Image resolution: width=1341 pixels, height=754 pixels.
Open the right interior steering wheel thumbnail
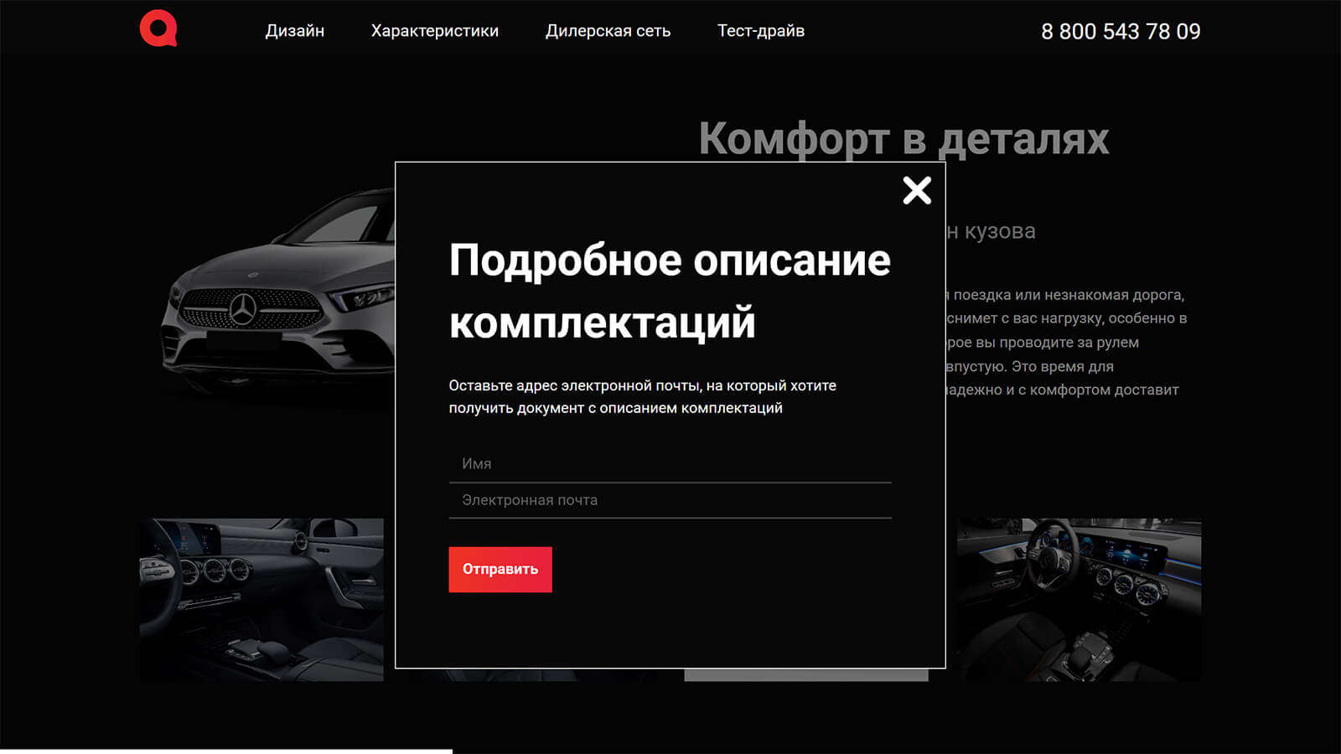click(1080, 600)
